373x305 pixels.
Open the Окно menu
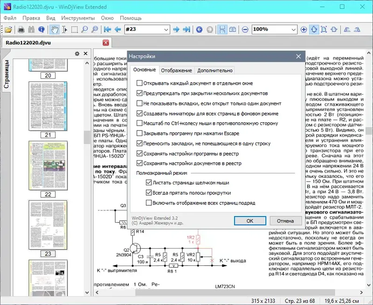(107, 18)
